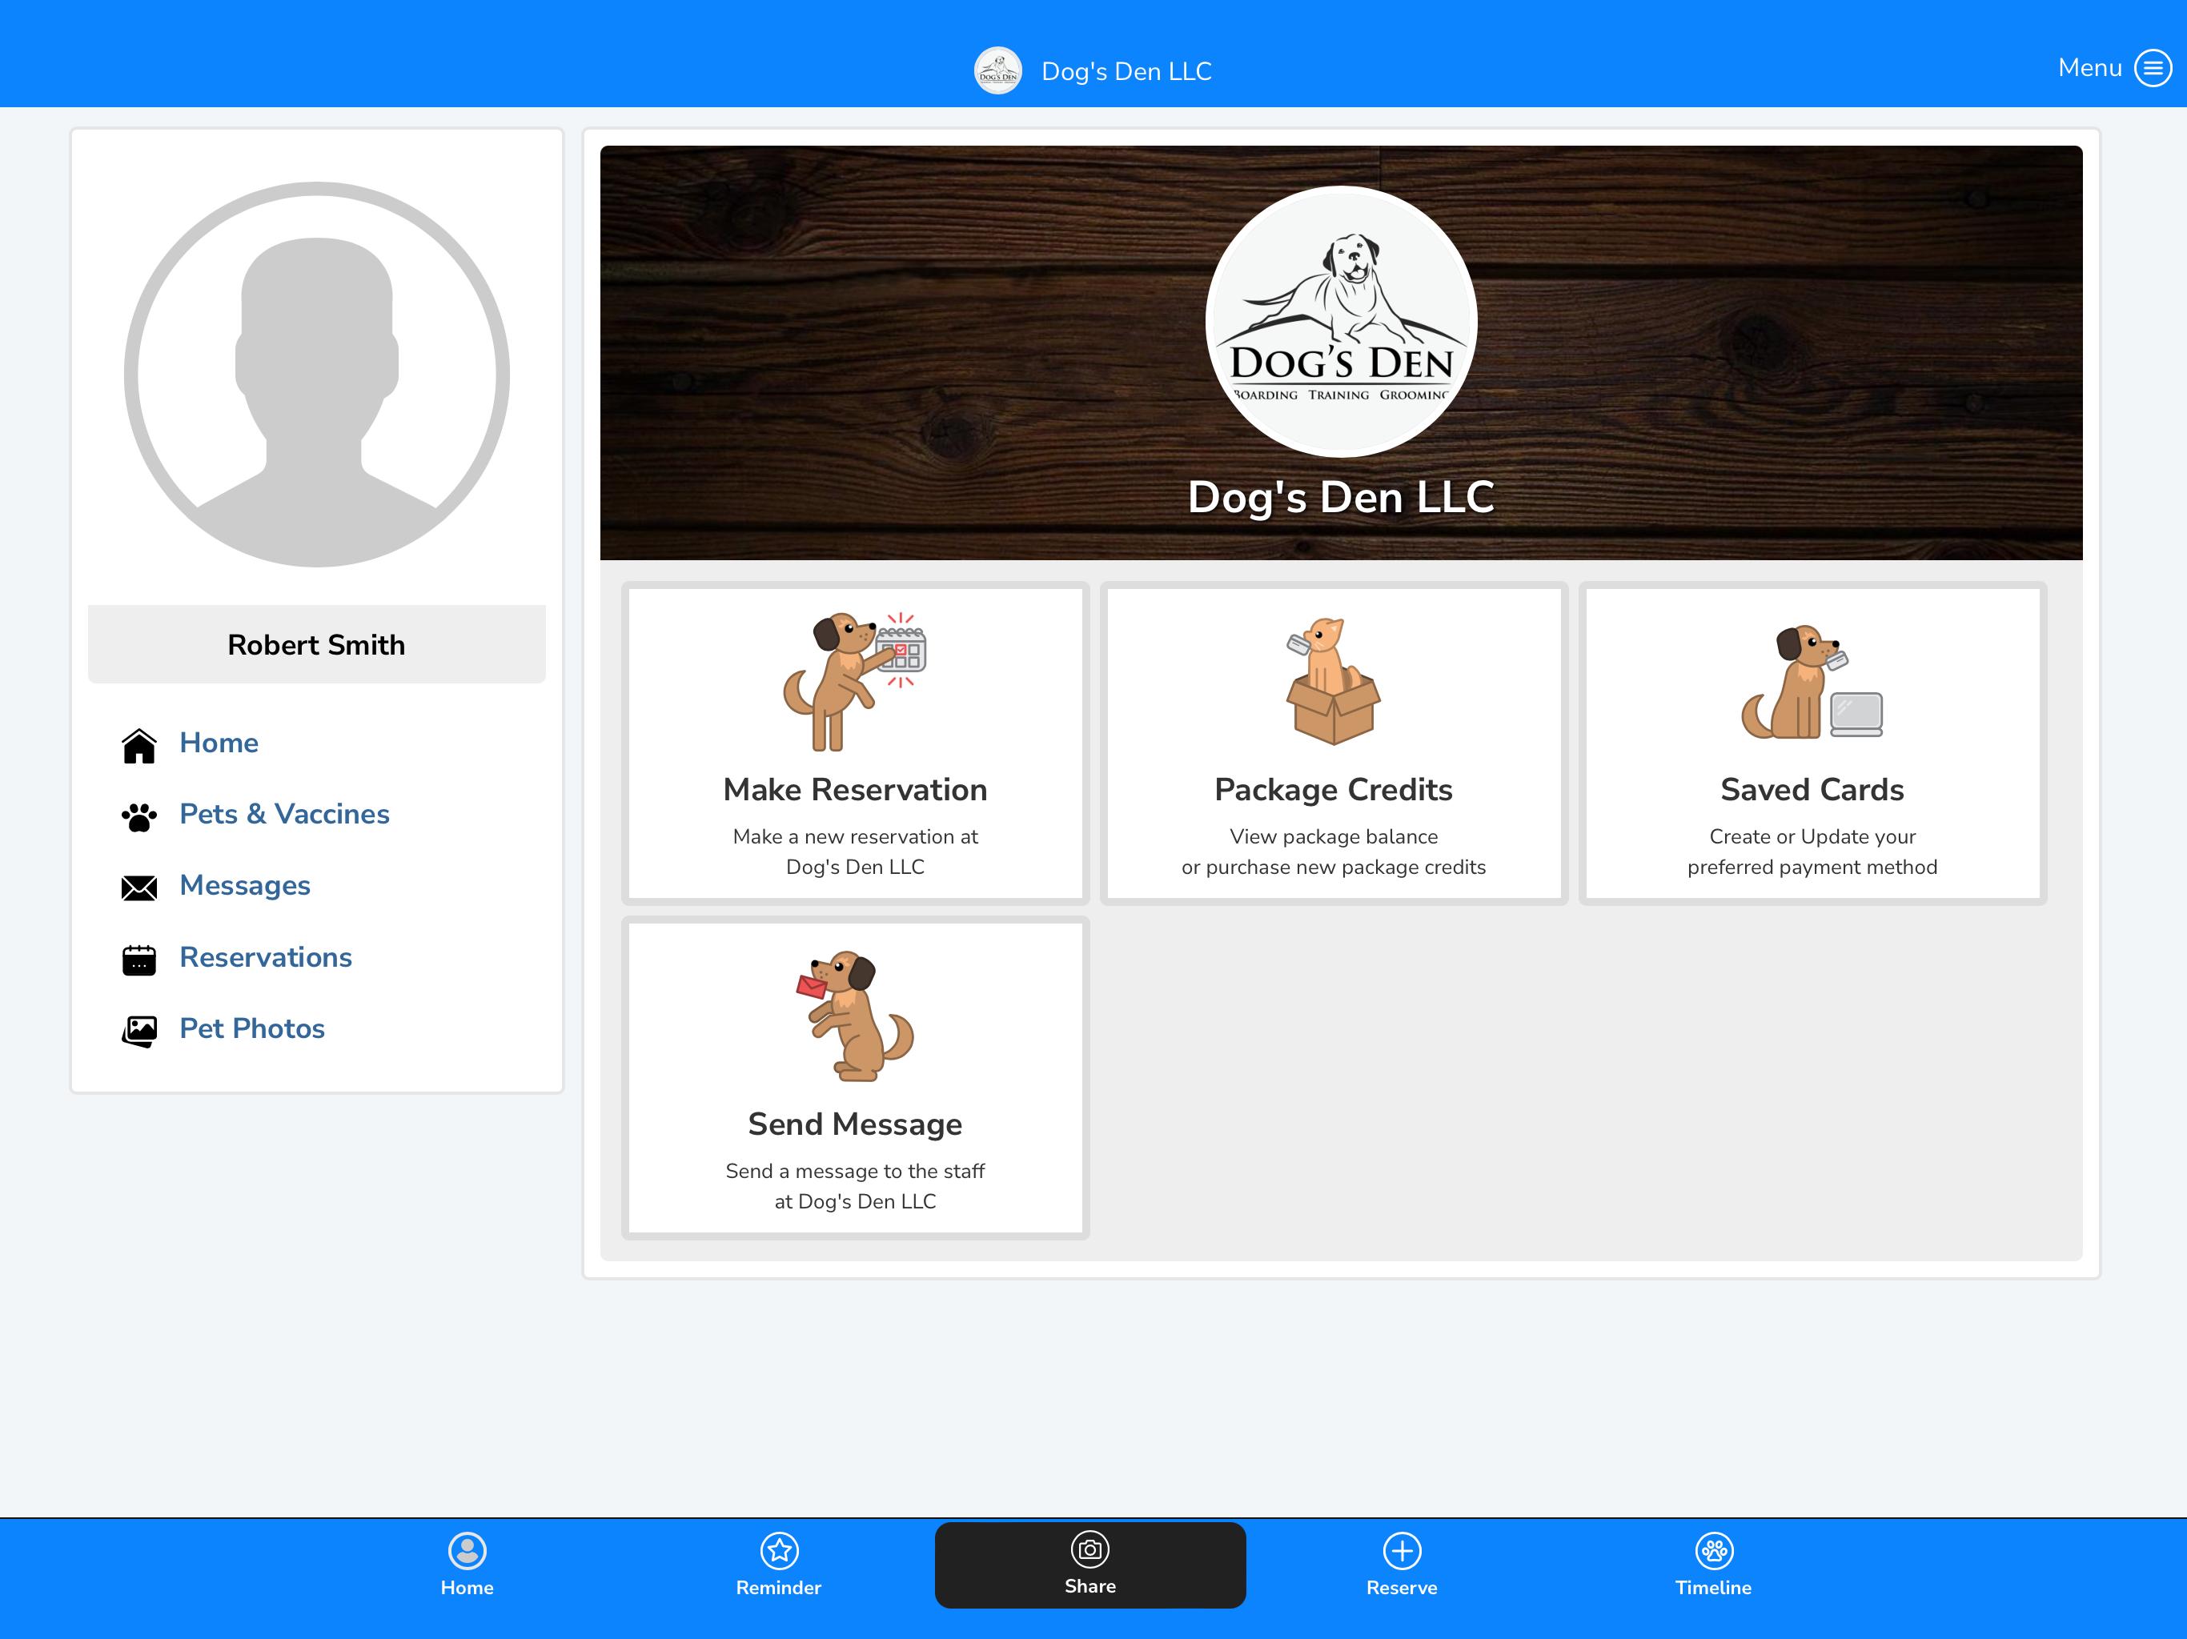Switch to the Reminder tab label
This screenshot has height=1639, width=2187.
coord(779,1588)
